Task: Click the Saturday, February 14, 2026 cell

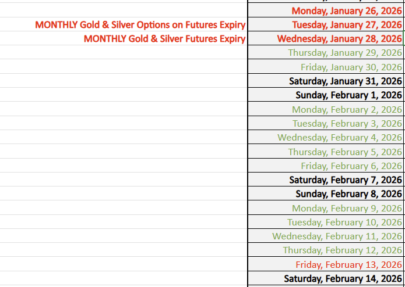Action: pos(343,279)
